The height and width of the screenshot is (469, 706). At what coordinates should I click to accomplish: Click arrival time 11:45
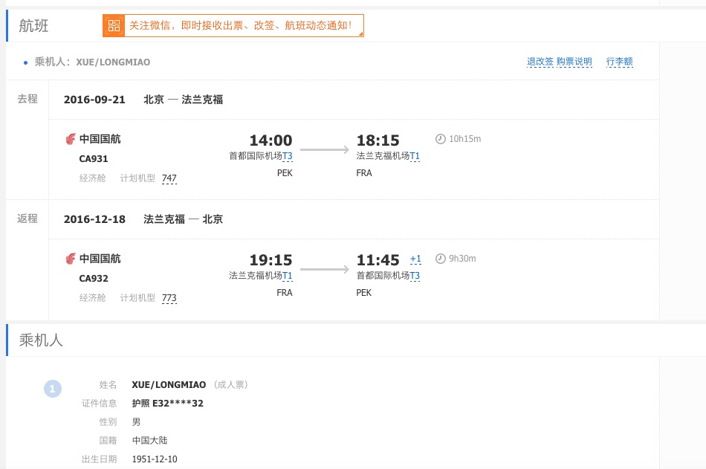click(378, 260)
